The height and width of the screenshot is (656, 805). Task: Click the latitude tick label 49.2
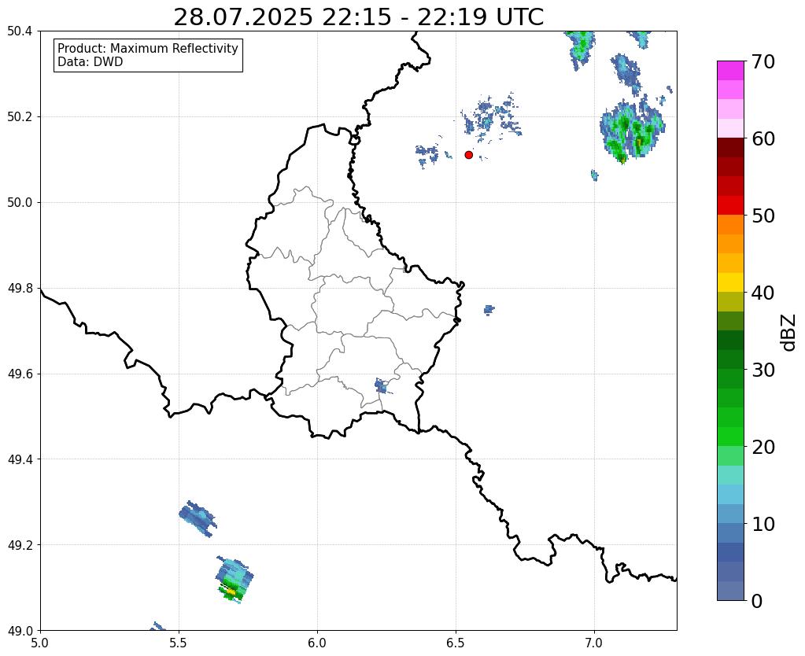20,544
